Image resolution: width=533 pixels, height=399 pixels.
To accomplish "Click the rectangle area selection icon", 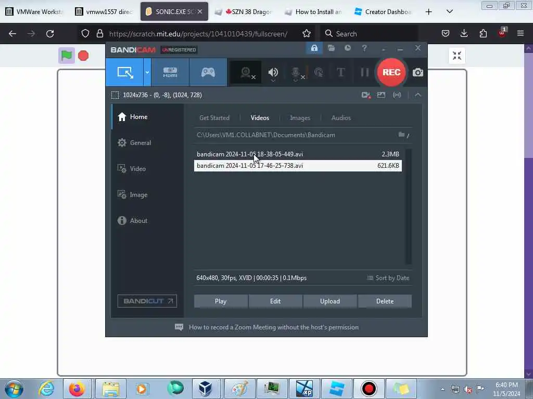I will point(115,95).
